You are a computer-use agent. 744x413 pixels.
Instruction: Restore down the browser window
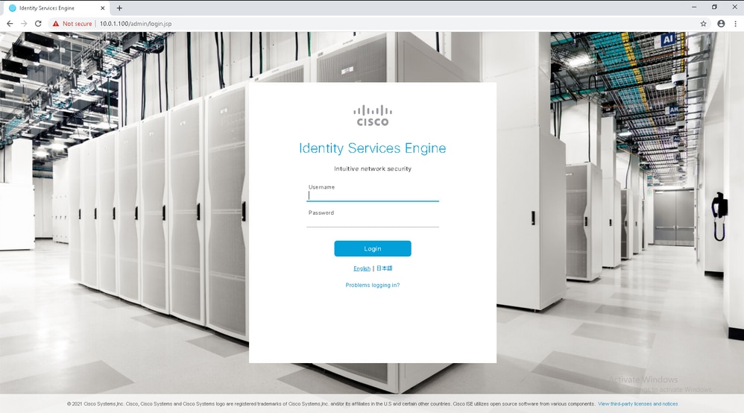pos(715,7)
